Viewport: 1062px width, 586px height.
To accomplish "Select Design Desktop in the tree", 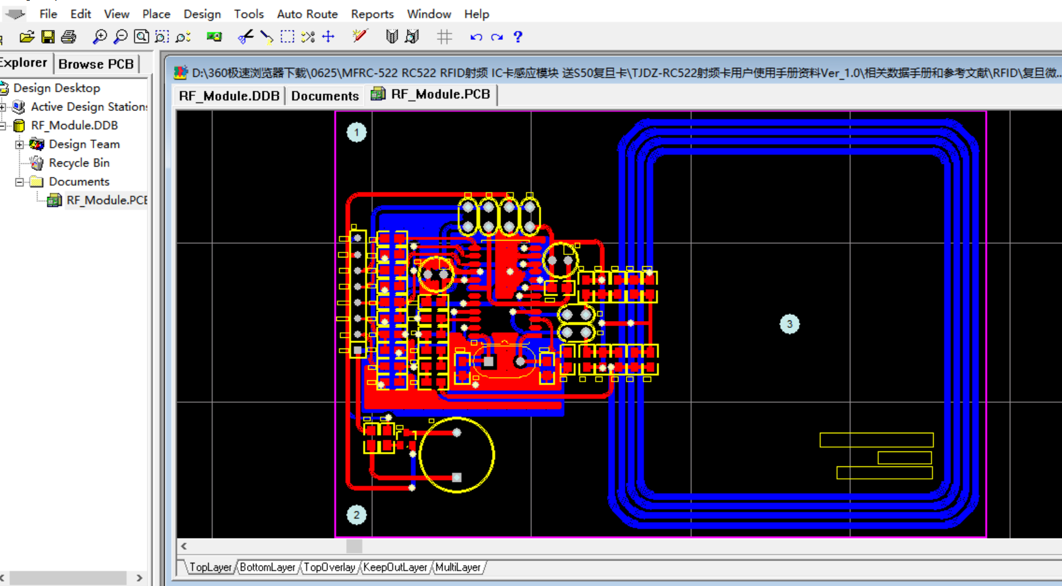I will point(57,88).
